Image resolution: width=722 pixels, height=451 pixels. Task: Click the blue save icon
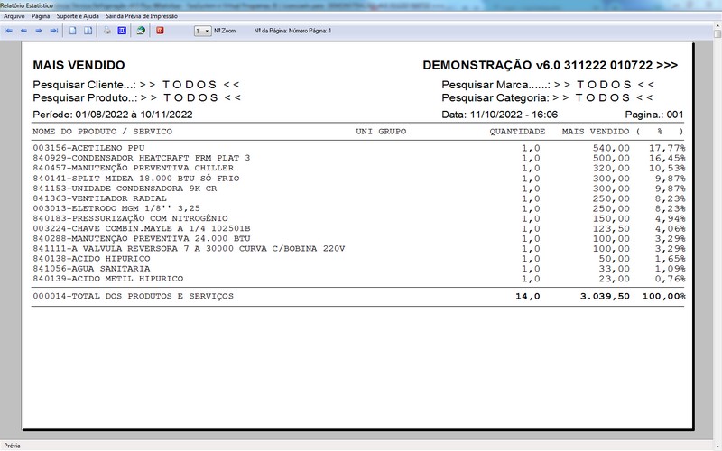coord(121,31)
